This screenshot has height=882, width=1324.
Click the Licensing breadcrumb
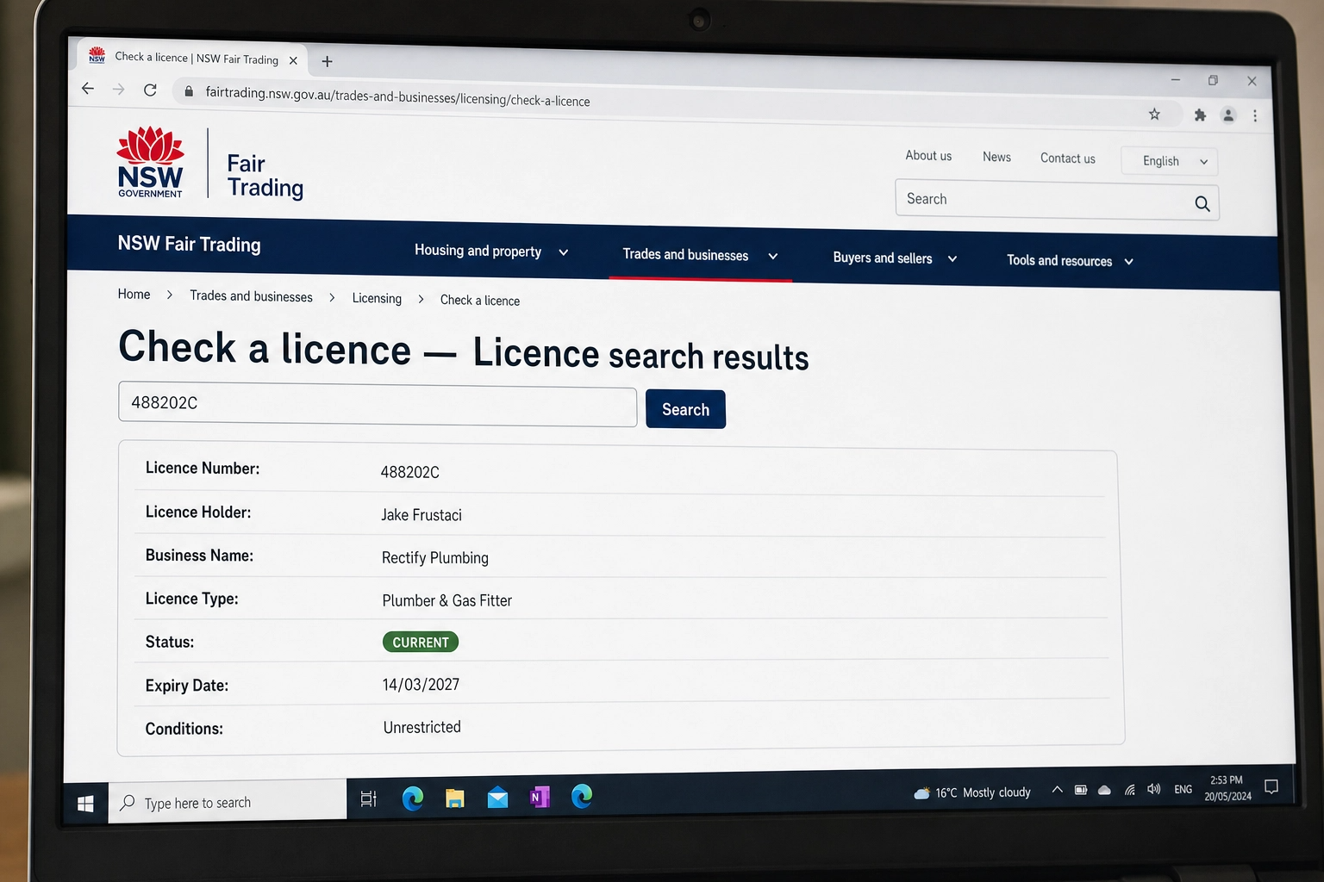pos(377,298)
